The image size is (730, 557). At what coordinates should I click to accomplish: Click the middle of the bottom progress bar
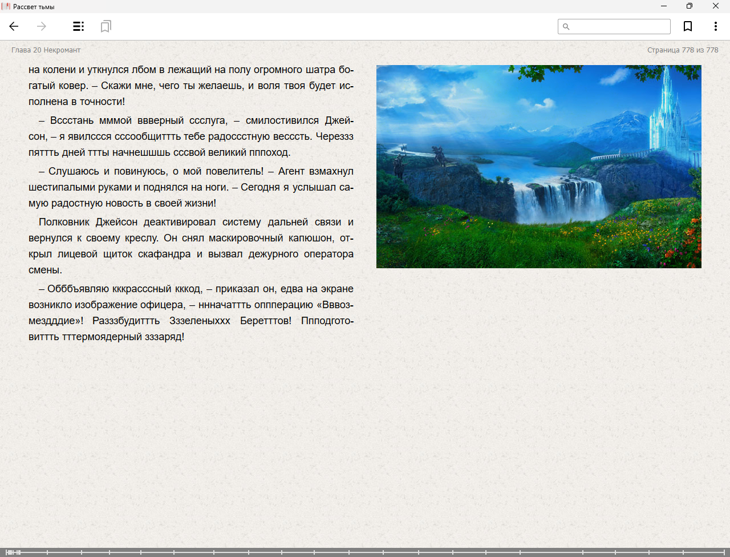(365, 552)
